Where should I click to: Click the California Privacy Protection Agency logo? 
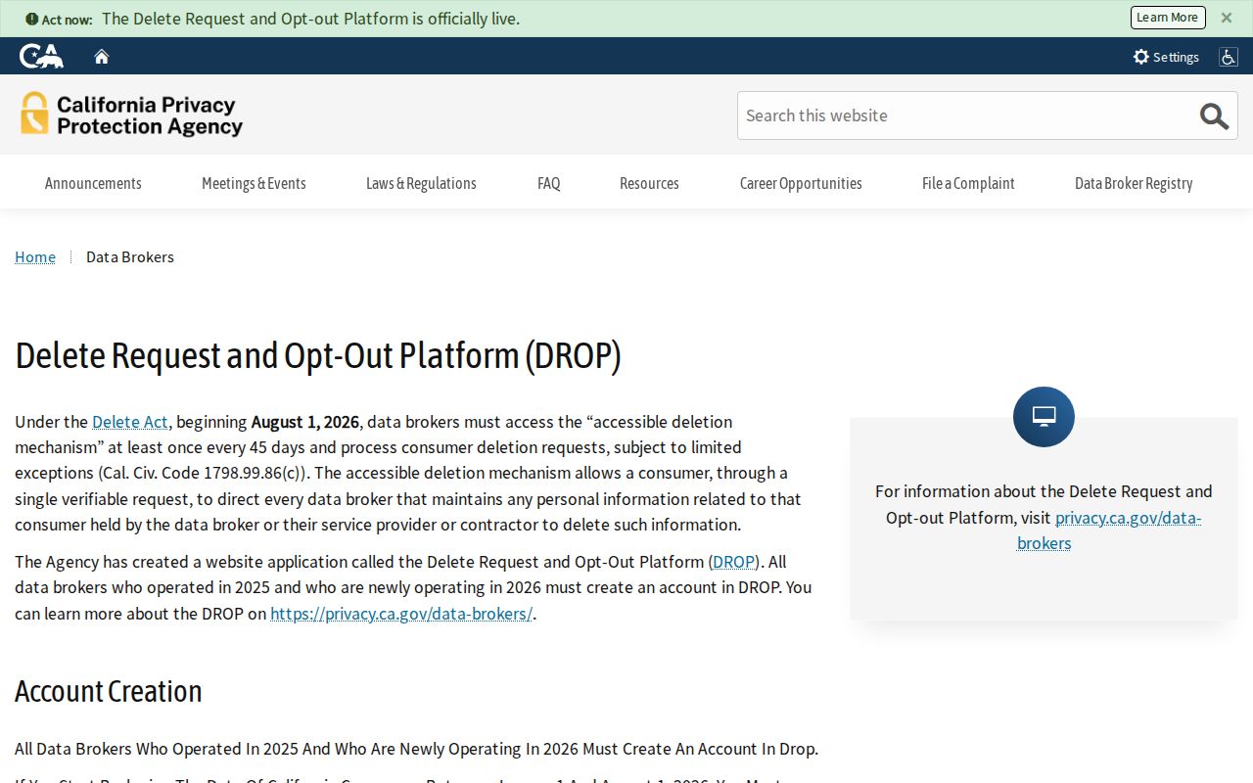(x=131, y=115)
